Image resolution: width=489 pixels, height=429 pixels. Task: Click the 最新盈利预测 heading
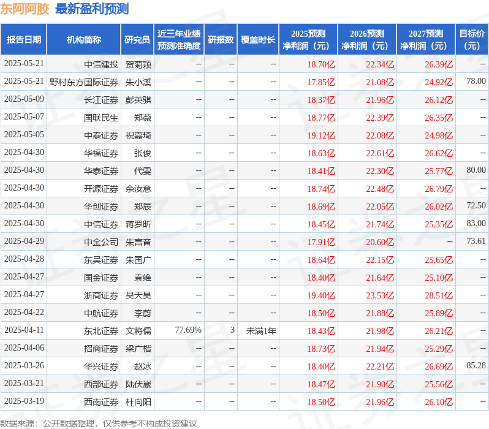(x=92, y=9)
